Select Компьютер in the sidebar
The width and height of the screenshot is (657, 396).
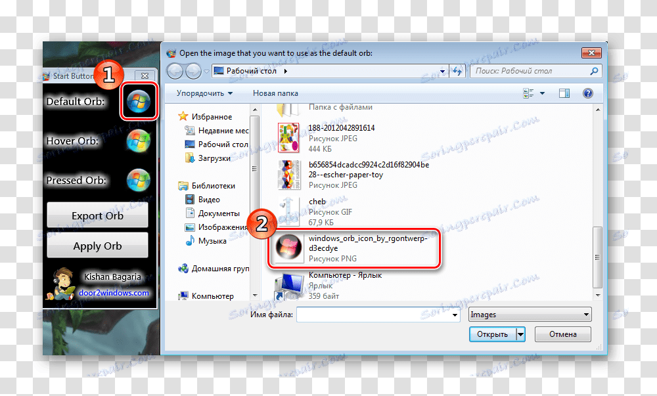pyautogui.click(x=213, y=296)
